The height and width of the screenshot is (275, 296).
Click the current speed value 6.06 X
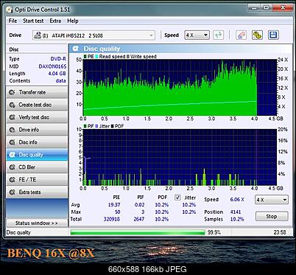pos(237,200)
